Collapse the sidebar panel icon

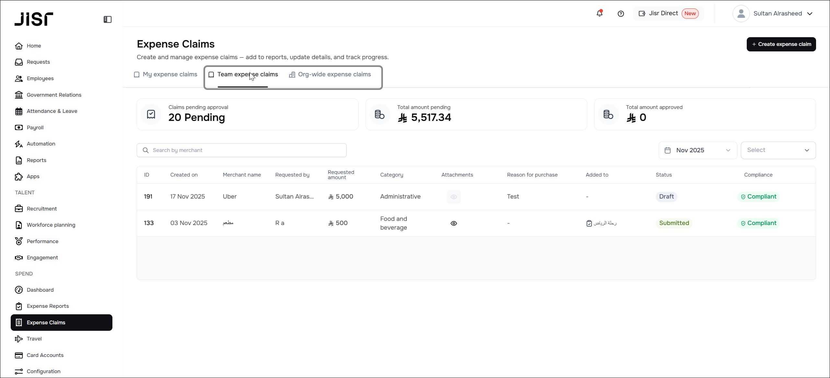(x=108, y=19)
